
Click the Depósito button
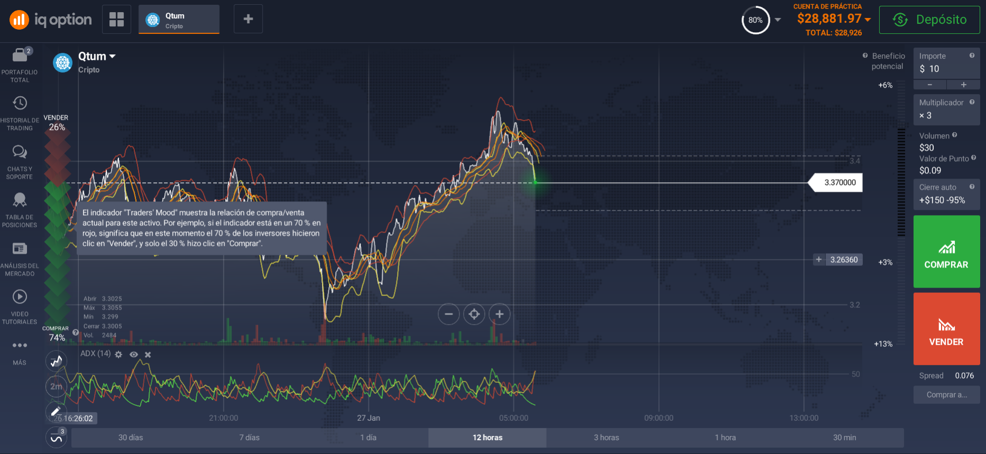(x=929, y=20)
